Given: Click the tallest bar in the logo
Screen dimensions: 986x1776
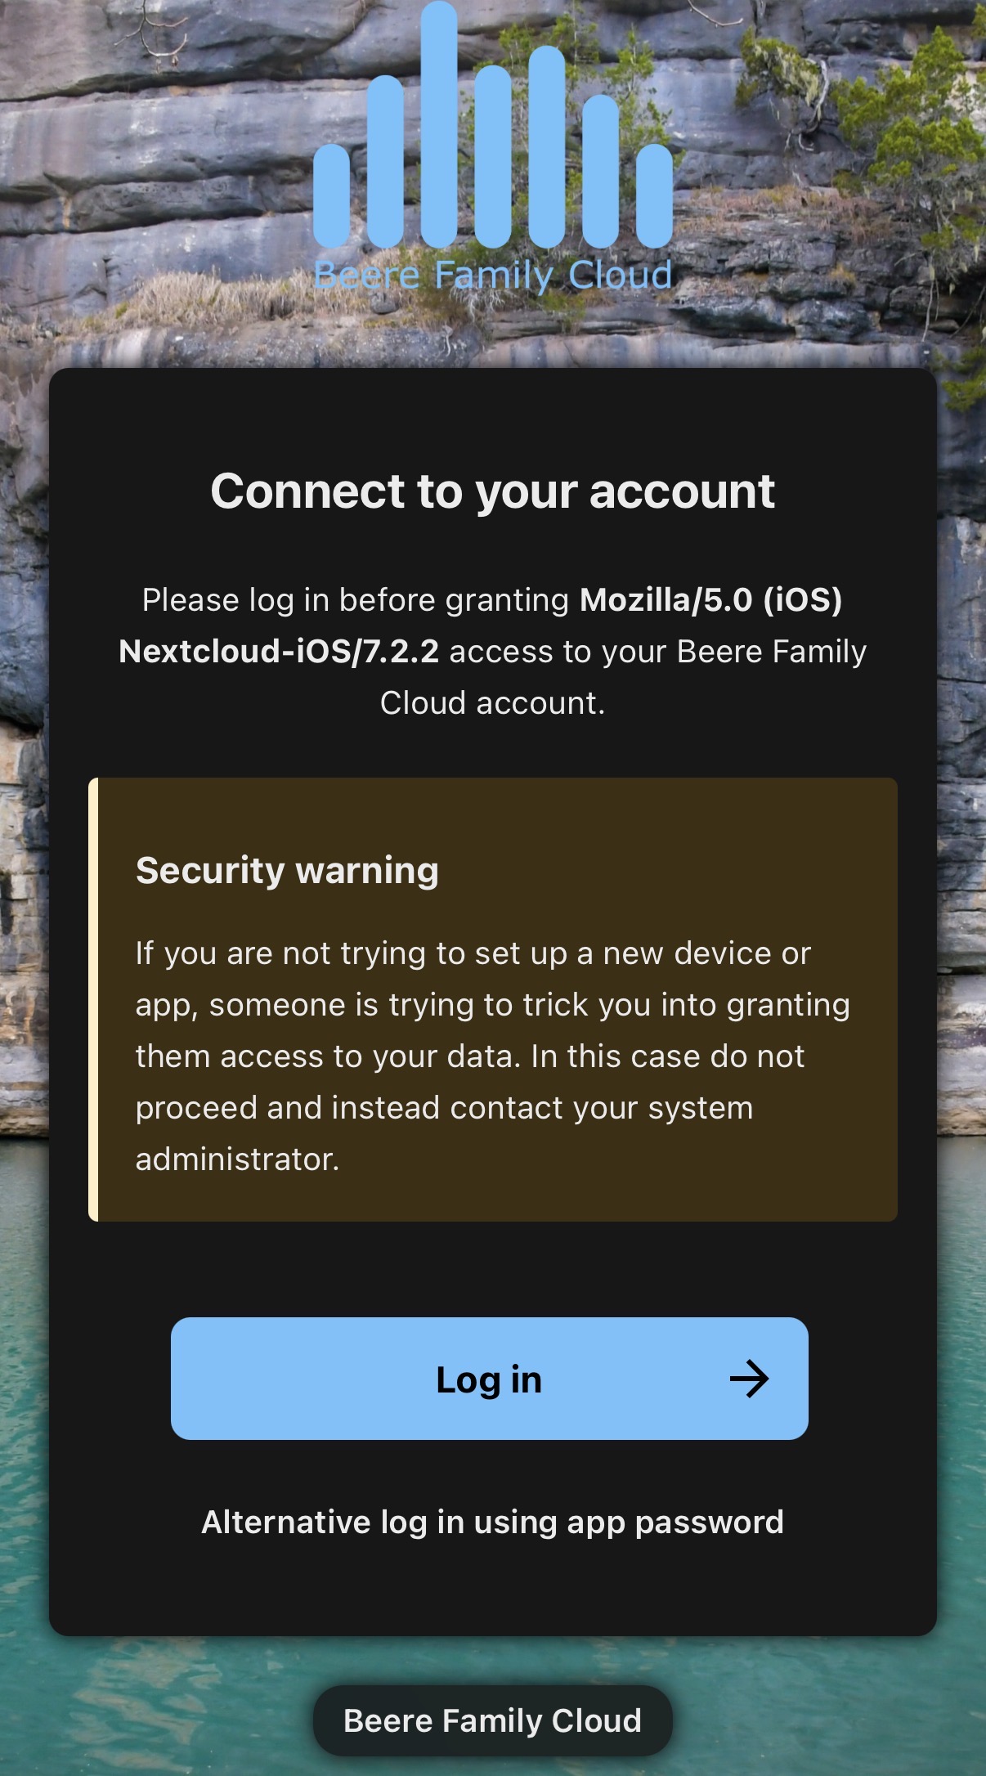Looking at the screenshot, I should point(439,123).
